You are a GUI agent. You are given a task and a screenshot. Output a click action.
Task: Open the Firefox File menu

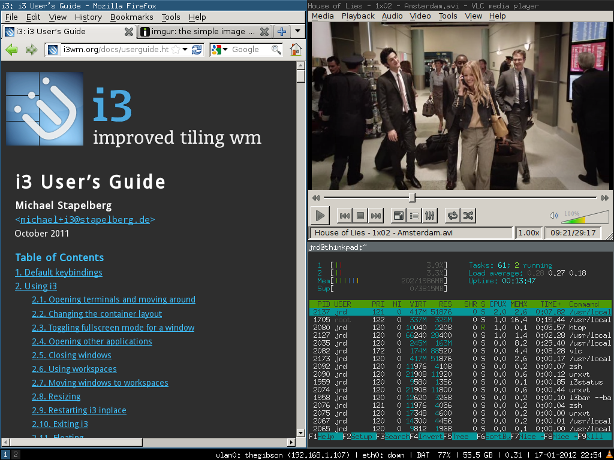click(11, 17)
